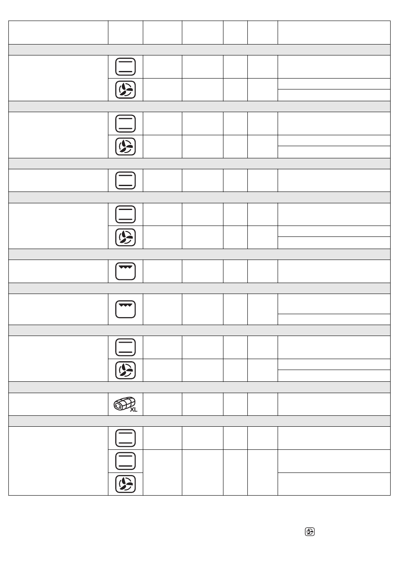The image size is (399, 567).
Task: Choose the conventional icon in the seventh section
Action: (126, 347)
